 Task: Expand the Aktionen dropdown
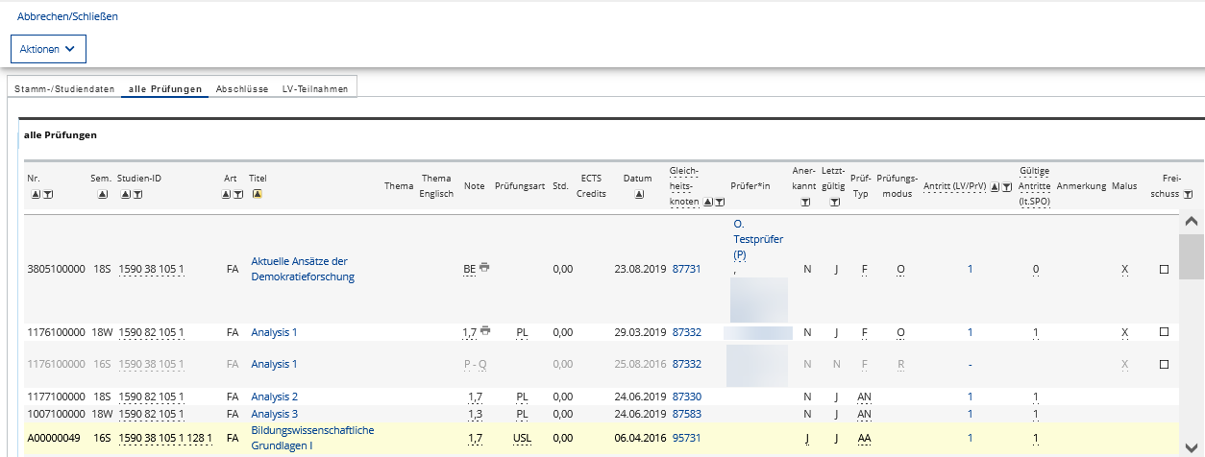pyautogui.click(x=48, y=49)
